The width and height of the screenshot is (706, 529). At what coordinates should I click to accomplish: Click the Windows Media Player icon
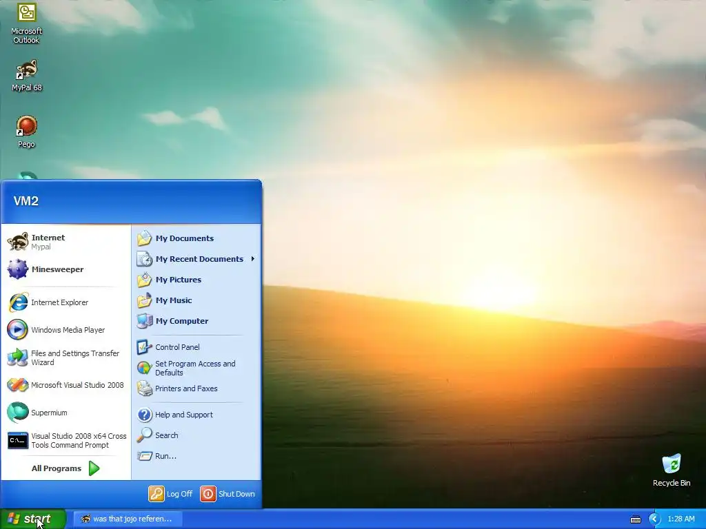[18, 330]
